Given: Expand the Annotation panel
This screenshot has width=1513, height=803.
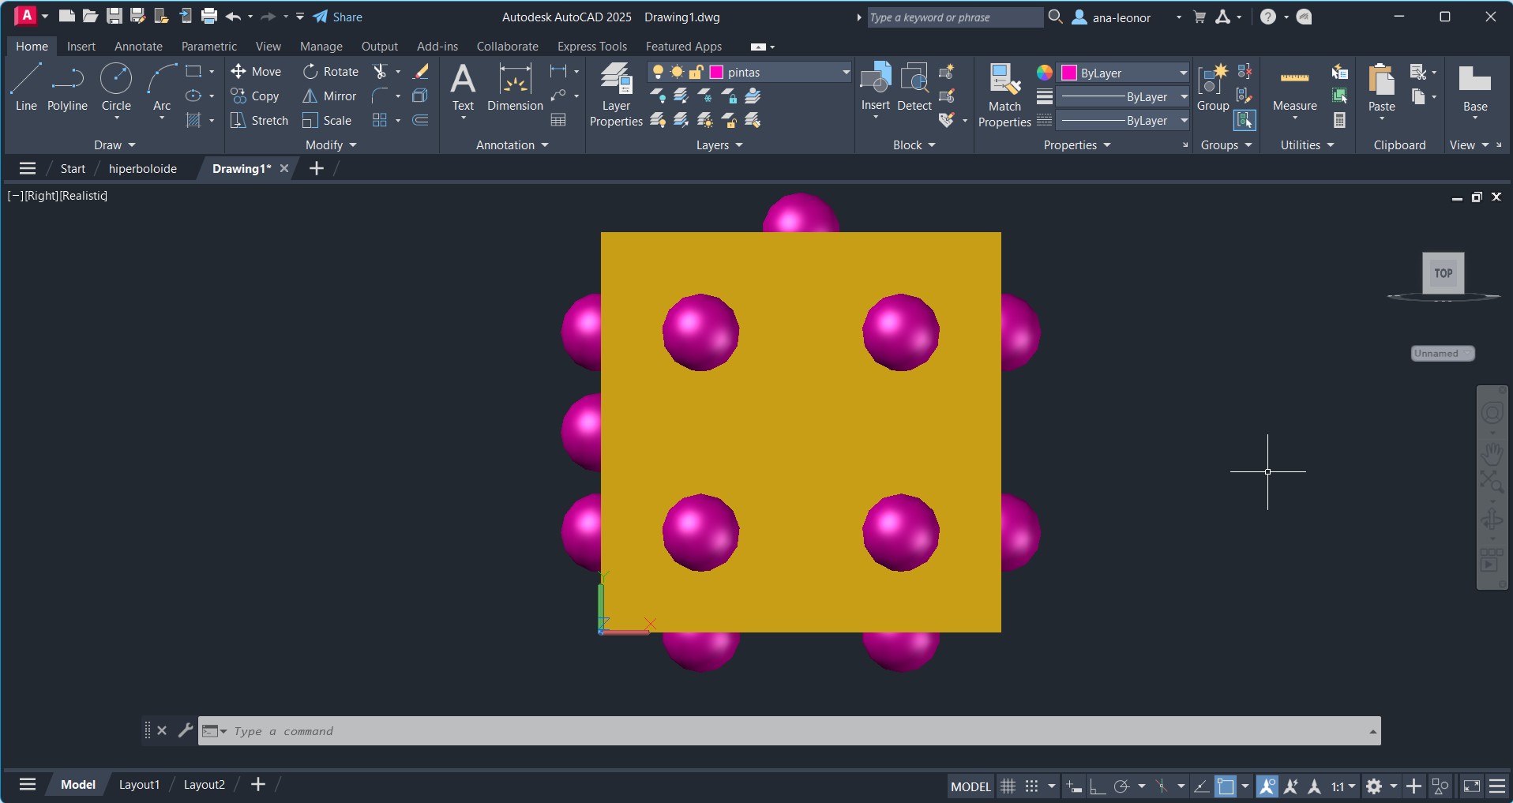Looking at the screenshot, I should (512, 145).
